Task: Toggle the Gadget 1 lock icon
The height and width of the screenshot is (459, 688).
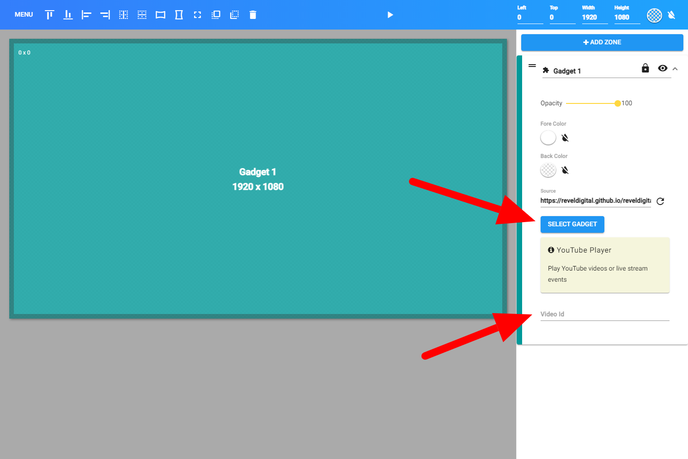Action: (x=645, y=68)
